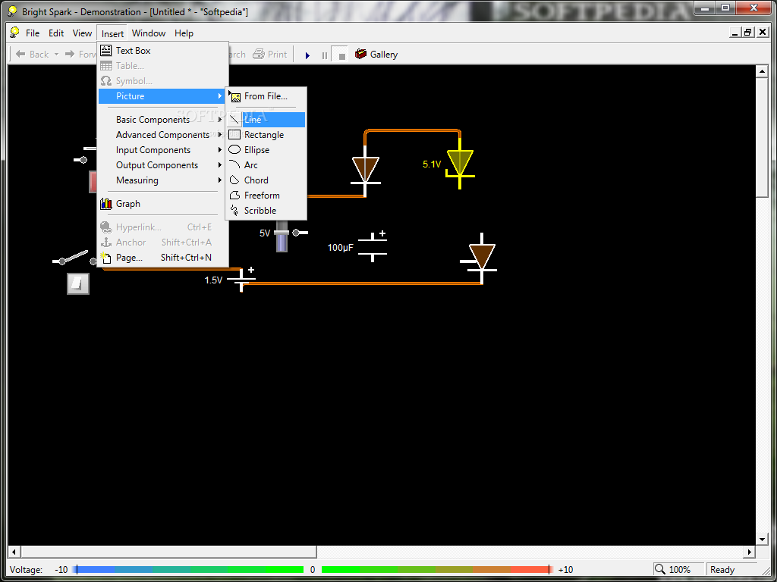
Task: Select the yellow 5.1V zener diode
Action: point(459,164)
